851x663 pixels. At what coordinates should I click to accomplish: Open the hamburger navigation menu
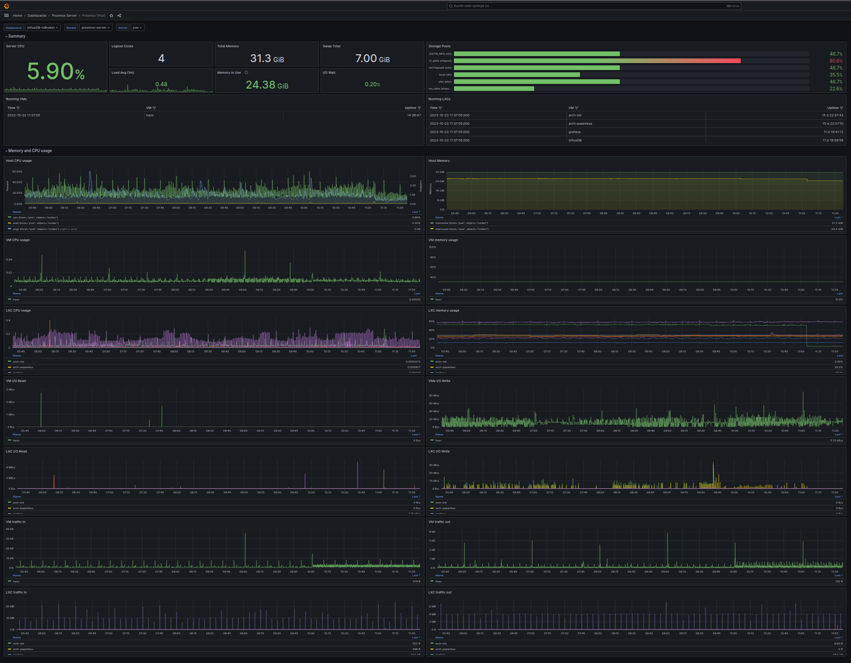[6, 15]
